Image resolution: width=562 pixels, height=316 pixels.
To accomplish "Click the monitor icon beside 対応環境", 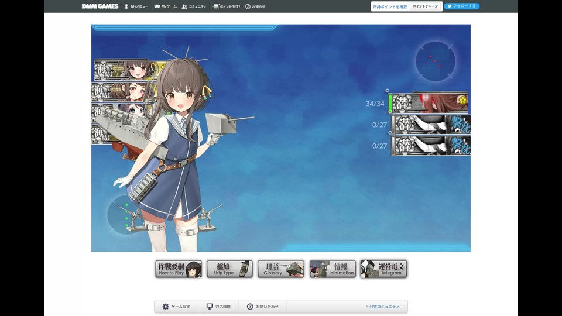I will (x=210, y=306).
